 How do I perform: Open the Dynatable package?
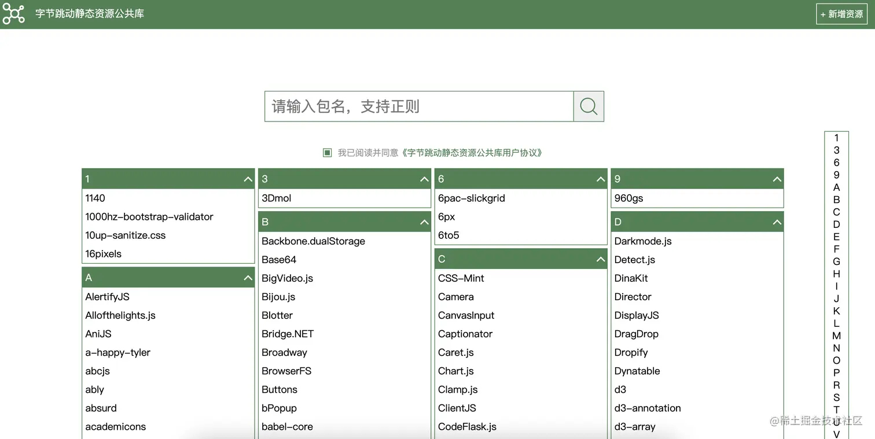(x=637, y=371)
